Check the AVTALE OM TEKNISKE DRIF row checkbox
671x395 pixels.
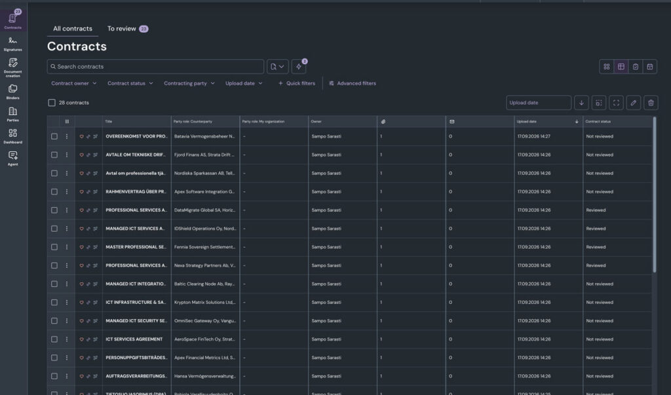[54, 155]
